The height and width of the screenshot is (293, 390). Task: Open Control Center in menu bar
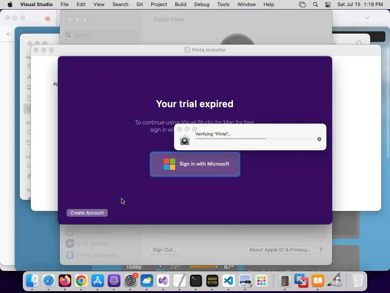pos(328,5)
